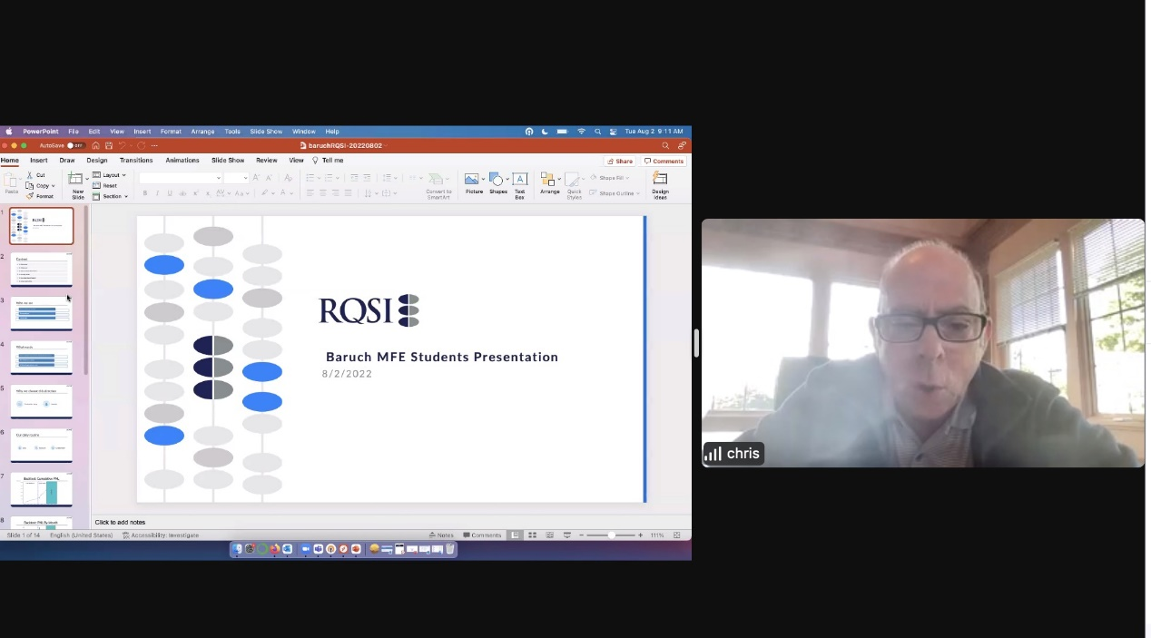Image resolution: width=1151 pixels, height=638 pixels.
Task: Open the Shapes gallery
Action: (x=497, y=183)
